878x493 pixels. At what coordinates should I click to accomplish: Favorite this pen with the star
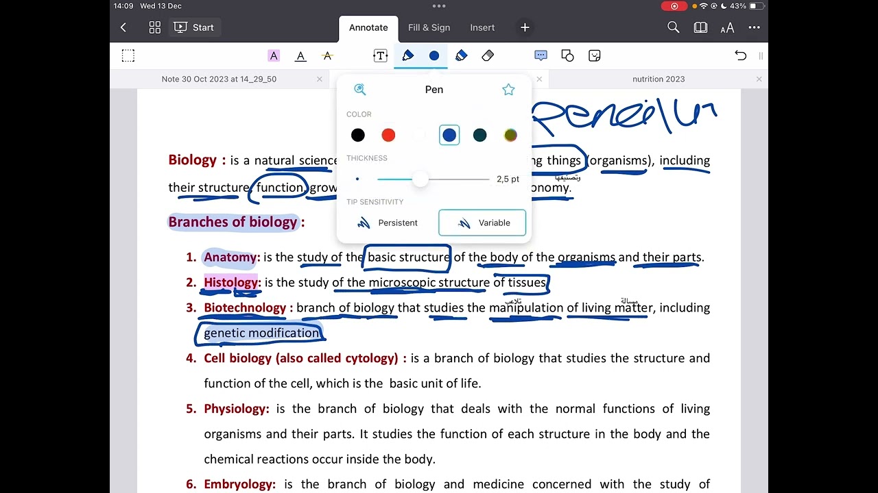pyautogui.click(x=508, y=89)
